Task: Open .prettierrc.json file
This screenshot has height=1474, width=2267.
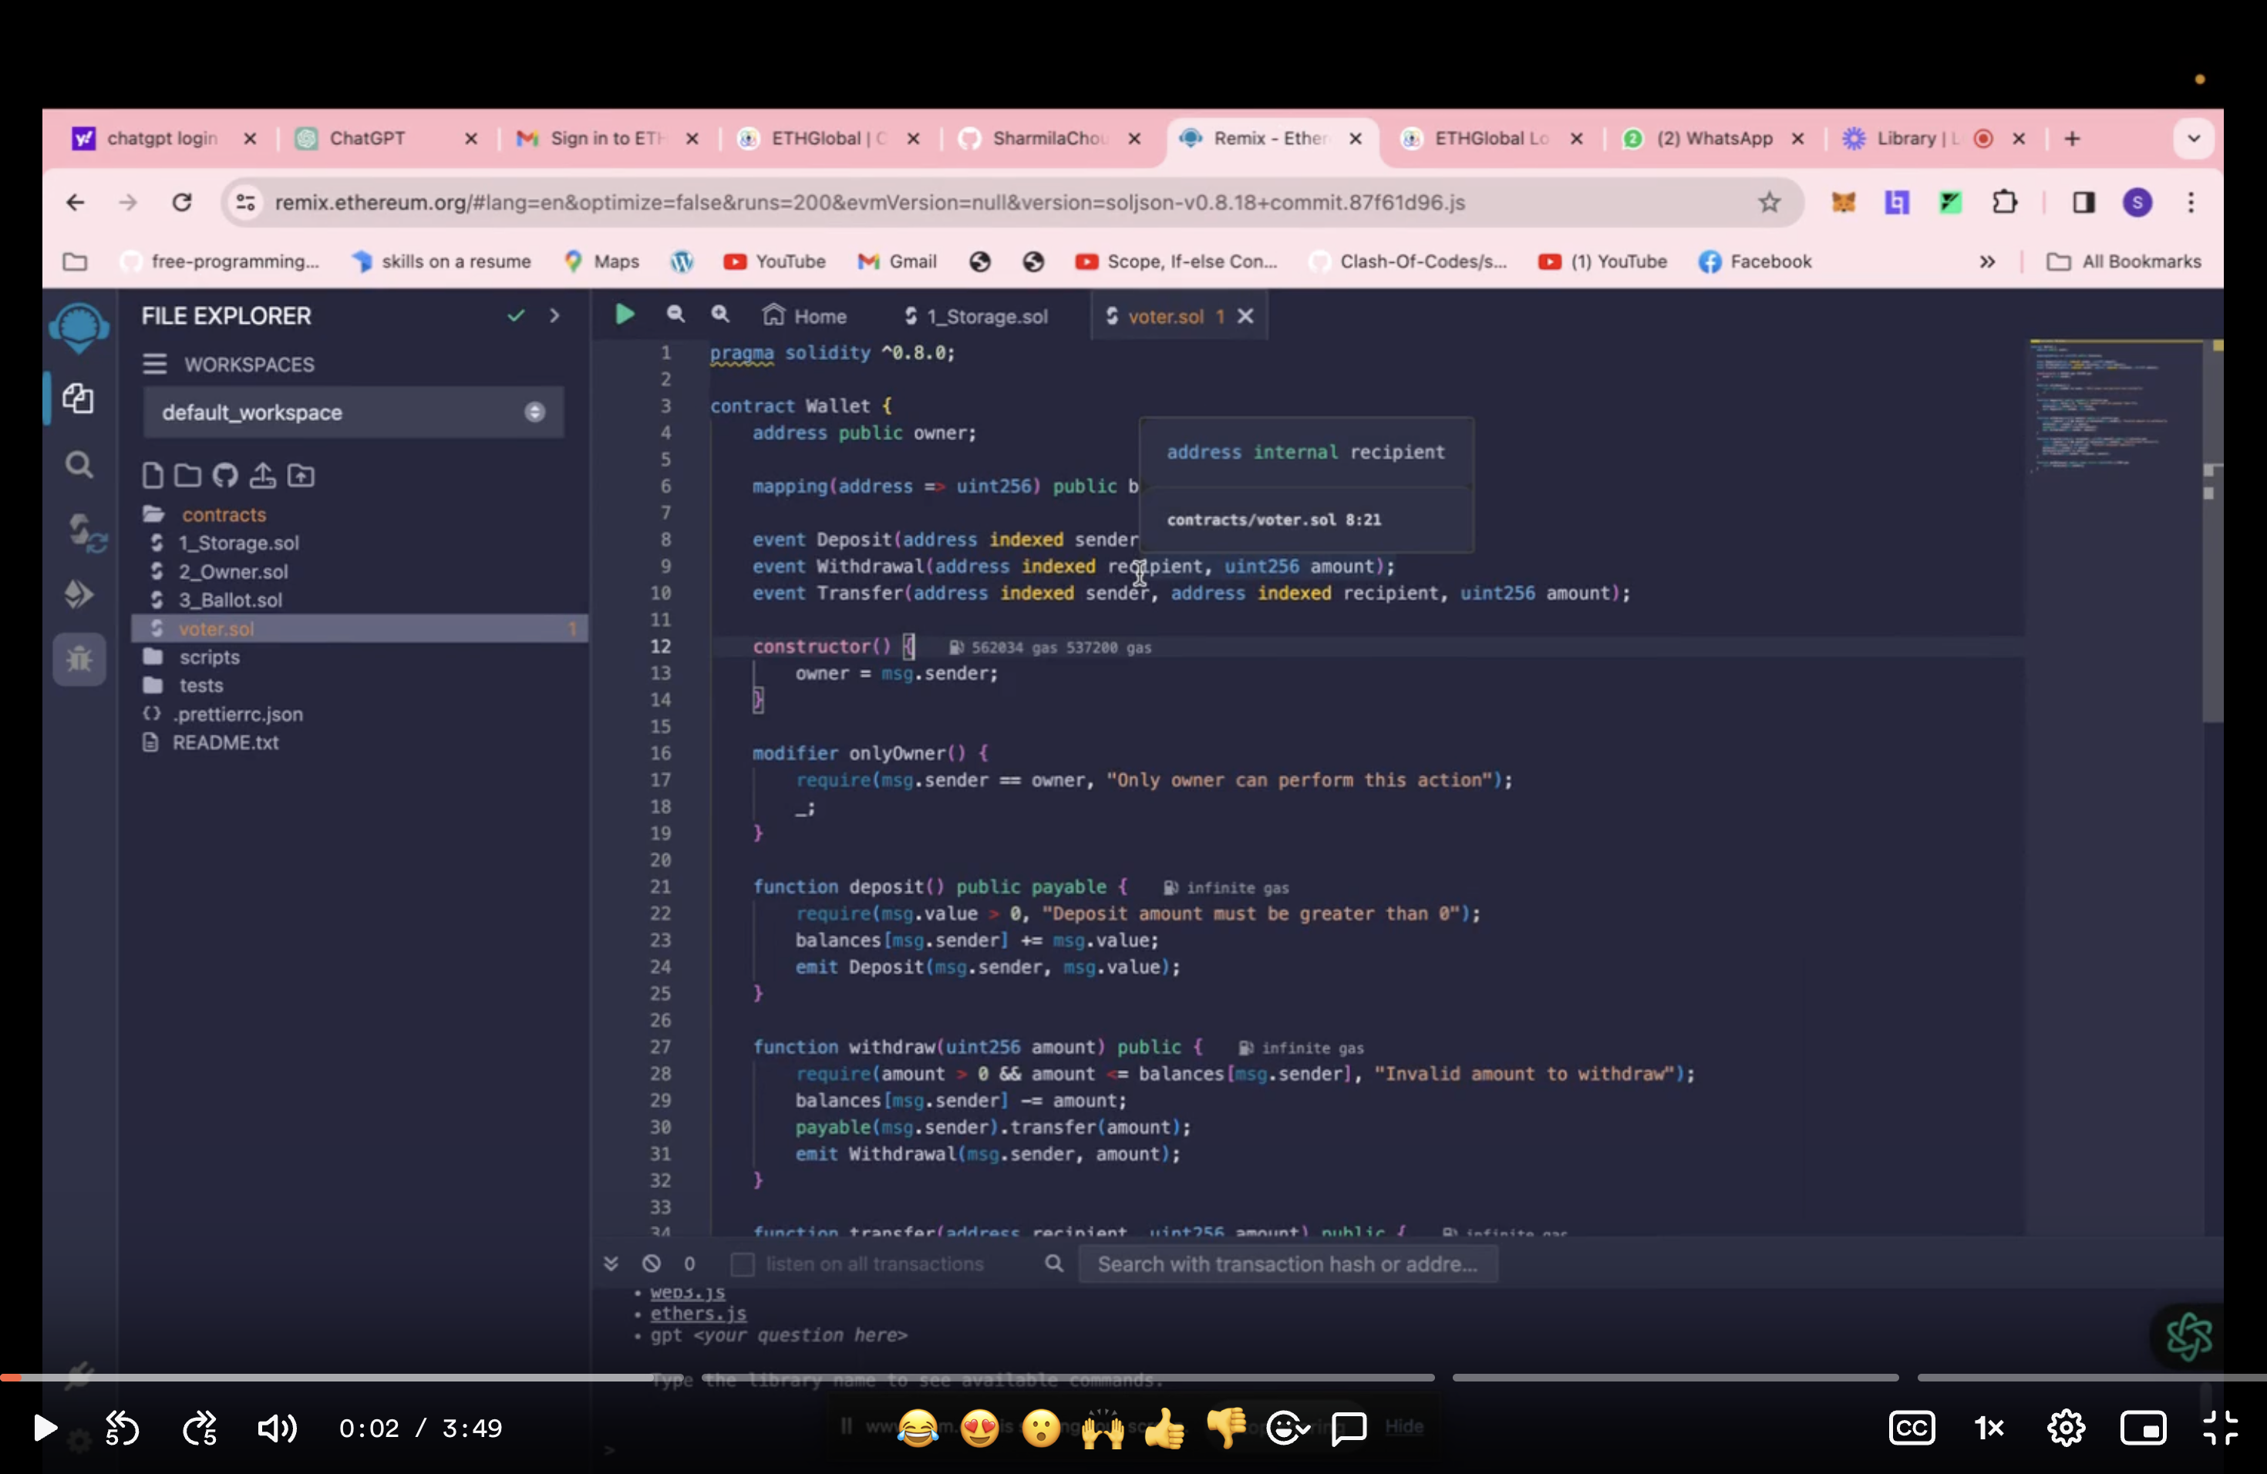Action: pyautogui.click(x=237, y=714)
